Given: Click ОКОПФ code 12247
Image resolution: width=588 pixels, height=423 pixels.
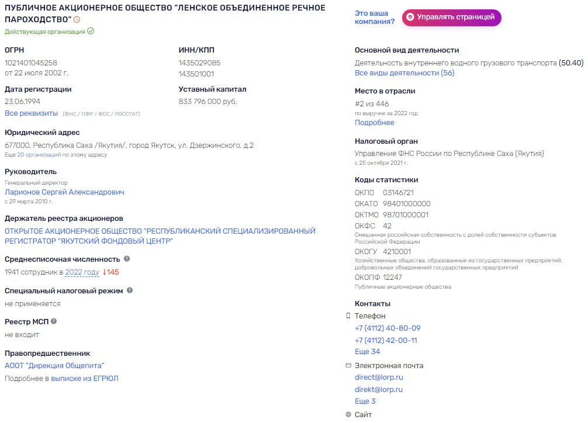Looking at the screenshot, I should tap(392, 278).
